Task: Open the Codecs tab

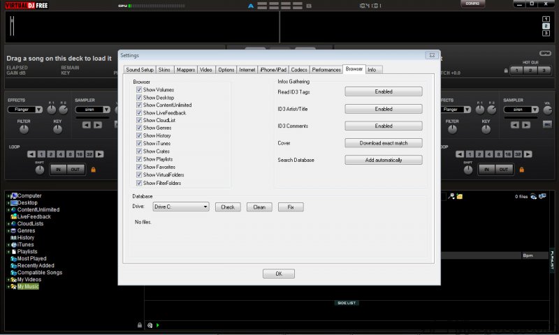Action: pyautogui.click(x=299, y=70)
